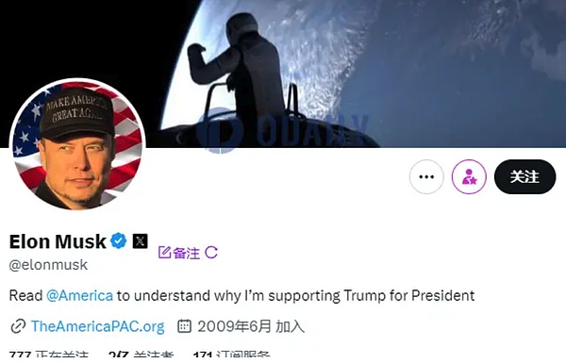Image resolution: width=566 pixels, height=363 pixels.
Task: Open the 关注者 followers count
Action: point(141,356)
